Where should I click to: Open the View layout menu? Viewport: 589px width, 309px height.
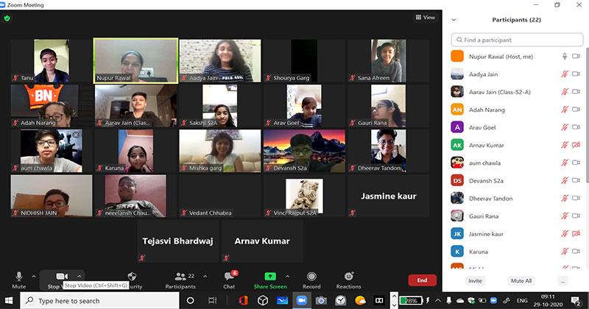425,17
